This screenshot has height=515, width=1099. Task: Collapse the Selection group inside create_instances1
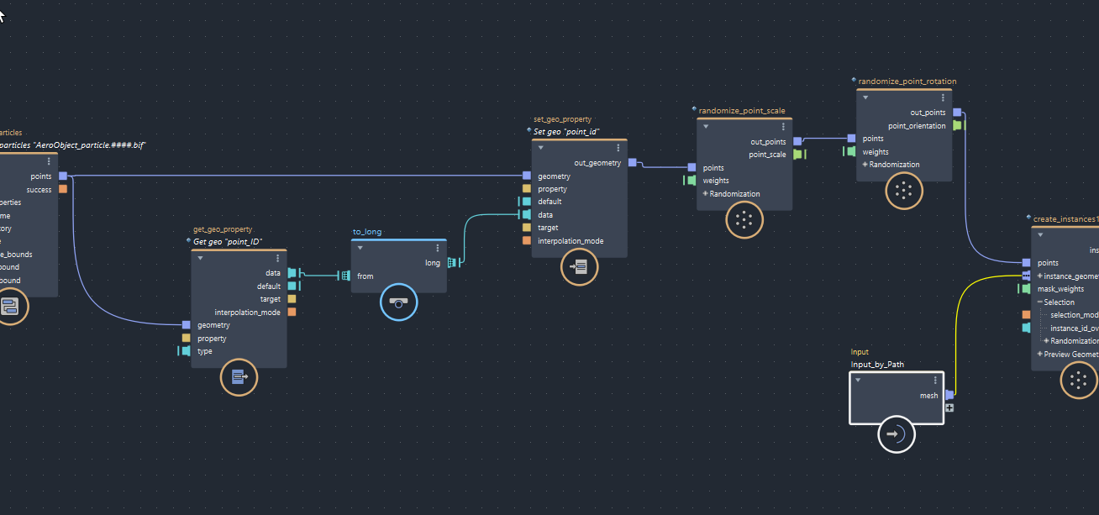click(x=1040, y=302)
